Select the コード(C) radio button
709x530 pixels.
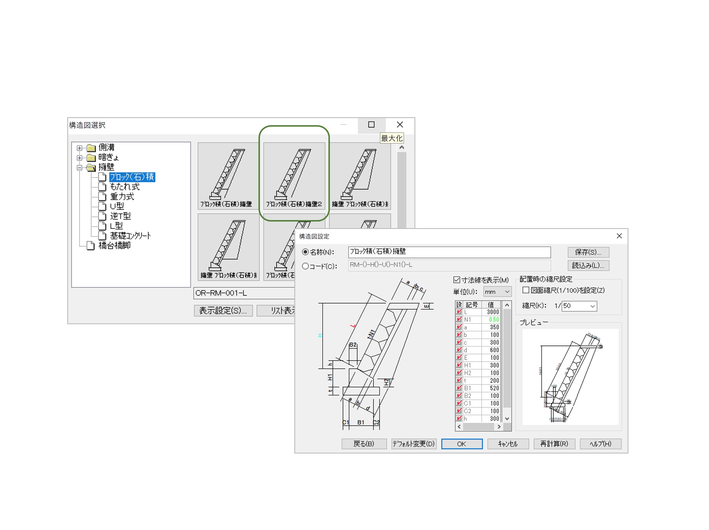tap(305, 266)
